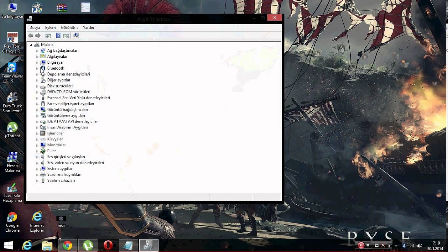Expand Ağ bağdaştırıcıları node arrow
448x252 pixels.
click(37, 51)
